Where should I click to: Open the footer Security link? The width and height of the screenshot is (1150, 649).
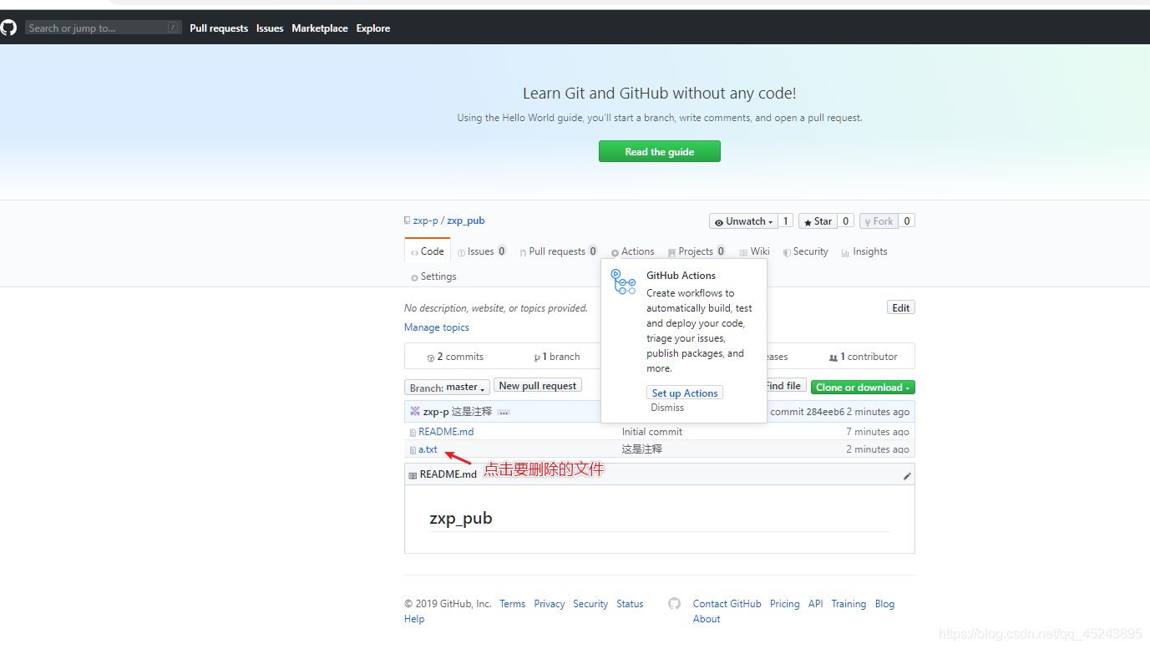pyautogui.click(x=590, y=604)
